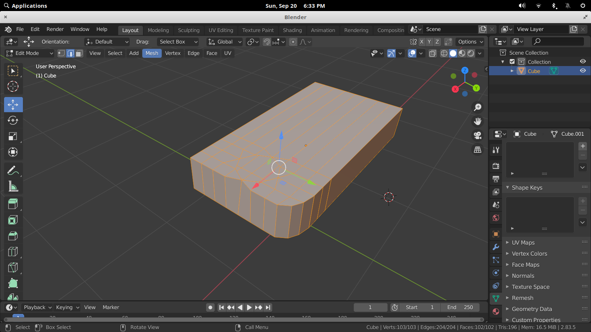Activate the Extrude Region tool
This screenshot has width=591, height=332.
[13, 204]
